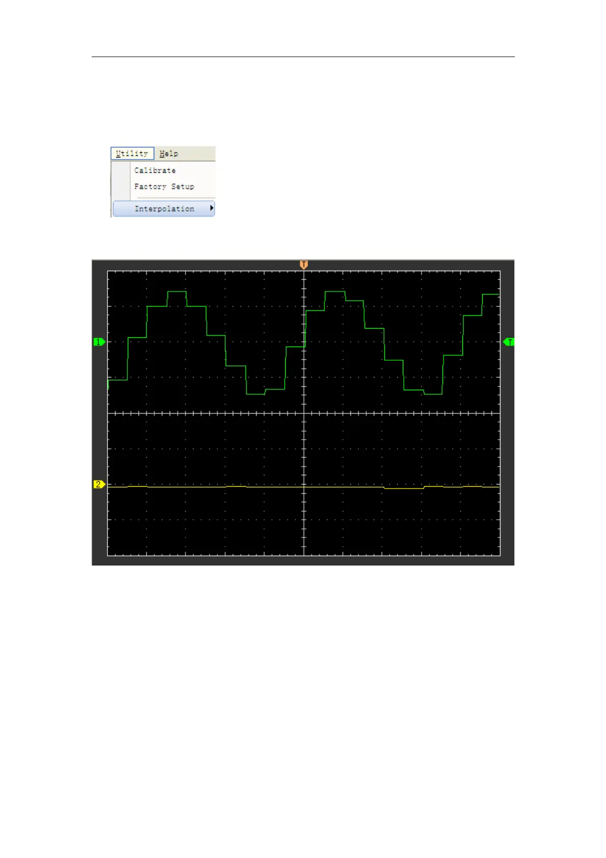Select the Factory Setup menu entry
Screen dimensions: 606x858
pos(164,186)
